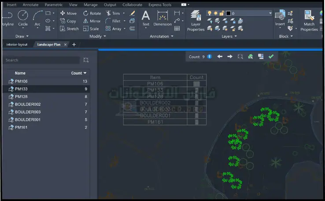Go to next counted object arrow
The width and height of the screenshot is (325, 201).
229,57
